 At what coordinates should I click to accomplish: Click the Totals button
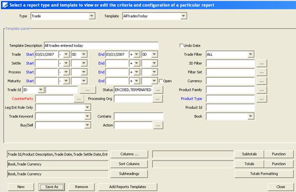(x=249, y=164)
